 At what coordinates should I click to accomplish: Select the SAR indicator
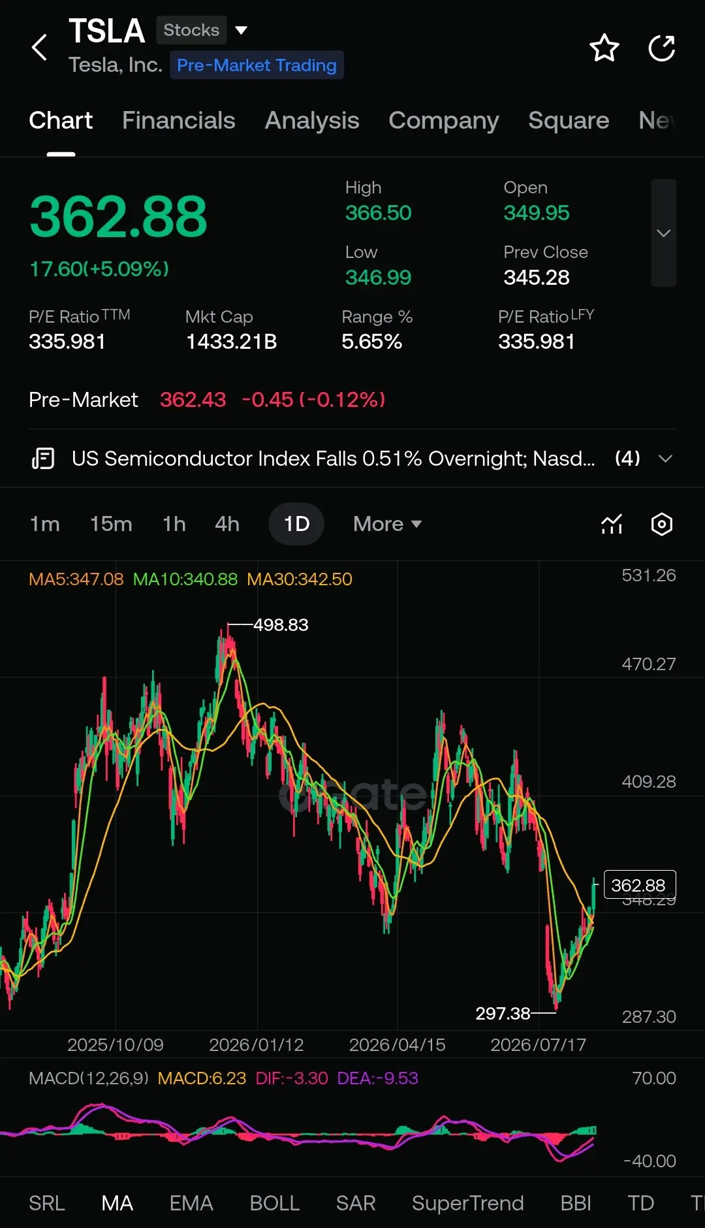pyautogui.click(x=356, y=1203)
